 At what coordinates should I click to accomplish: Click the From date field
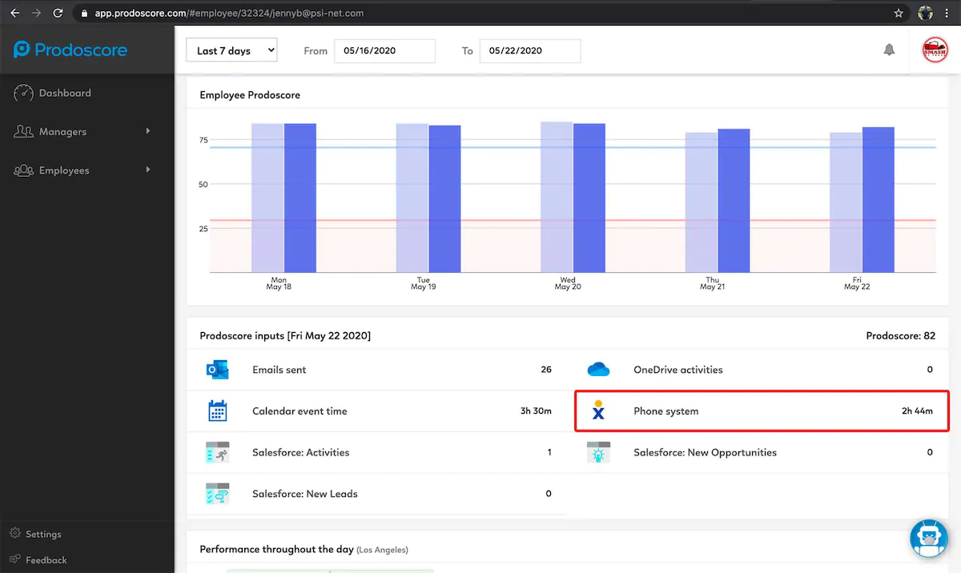[384, 50]
